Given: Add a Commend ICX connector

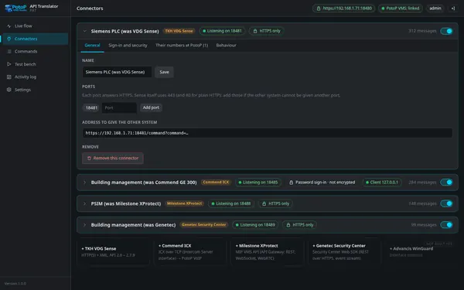Looking at the screenshot, I should click(x=190, y=252).
